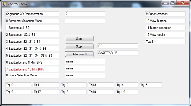191x106 pixels.
Task: Click the DB text field
Action: [118, 46]
